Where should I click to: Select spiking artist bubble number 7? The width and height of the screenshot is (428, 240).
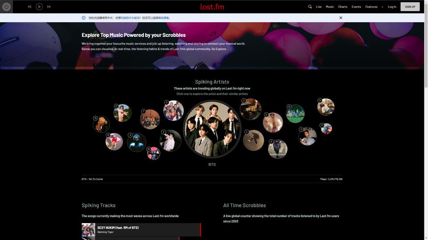(x=150, y=119)
